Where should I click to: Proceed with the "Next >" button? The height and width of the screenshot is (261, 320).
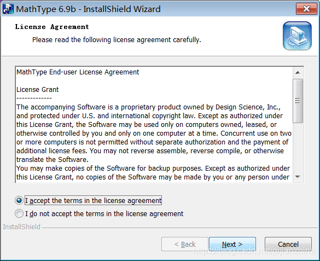232,244
